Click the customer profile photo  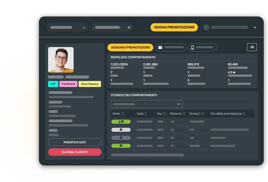(x=61, y=60)
